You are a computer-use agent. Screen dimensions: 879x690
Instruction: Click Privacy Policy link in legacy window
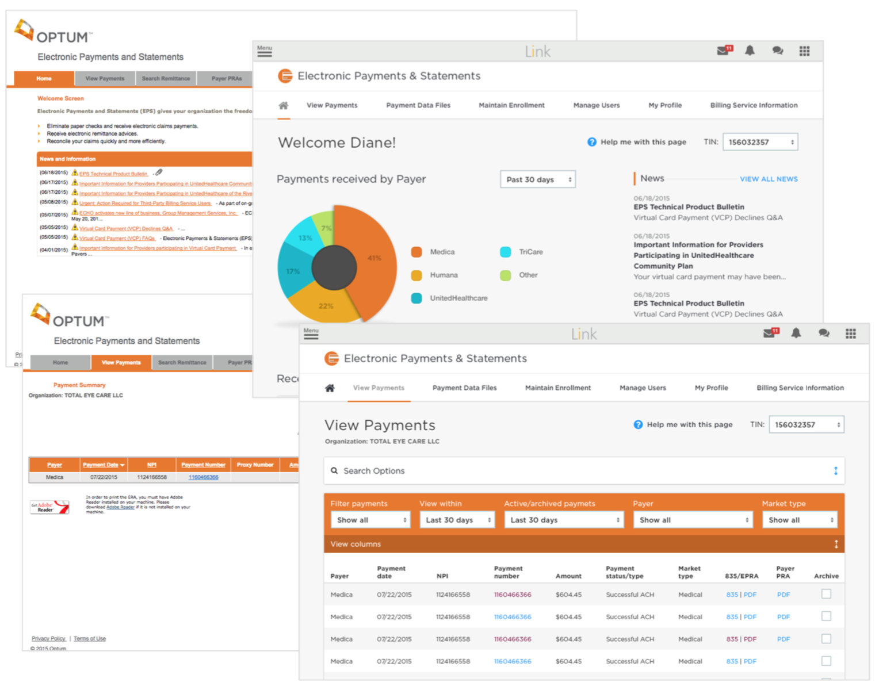49,638
